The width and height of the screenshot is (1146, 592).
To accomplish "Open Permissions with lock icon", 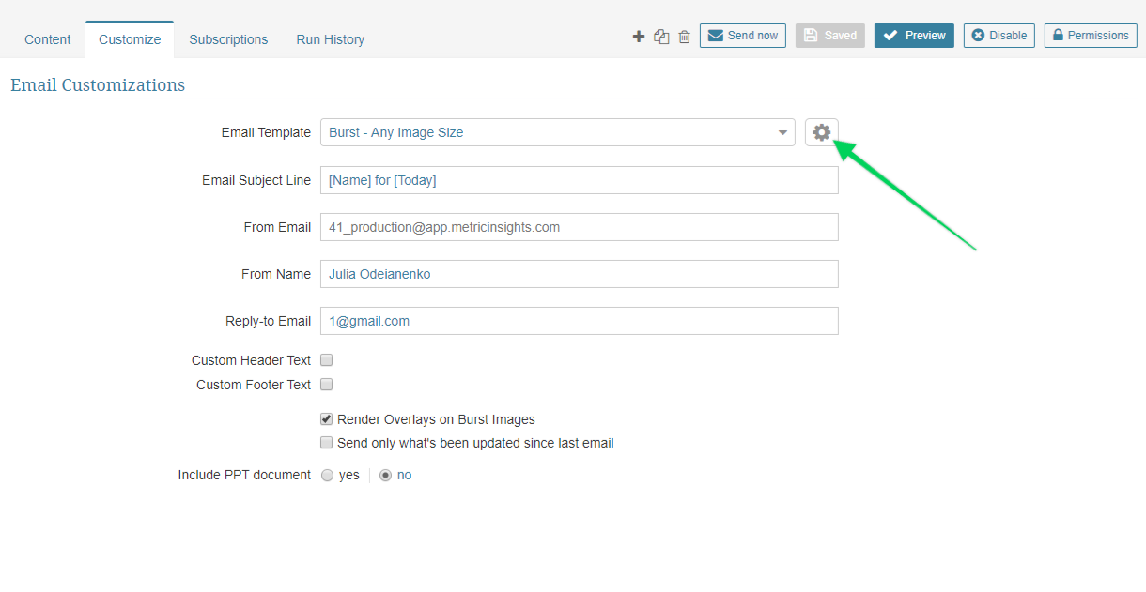I will pos(1091,36).
